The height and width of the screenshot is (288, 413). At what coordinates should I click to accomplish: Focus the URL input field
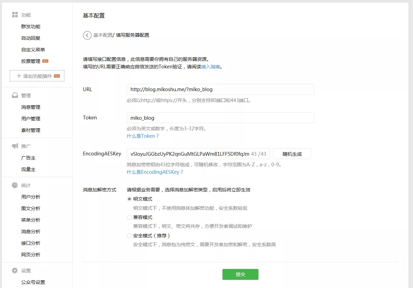(x=220, y=89)
